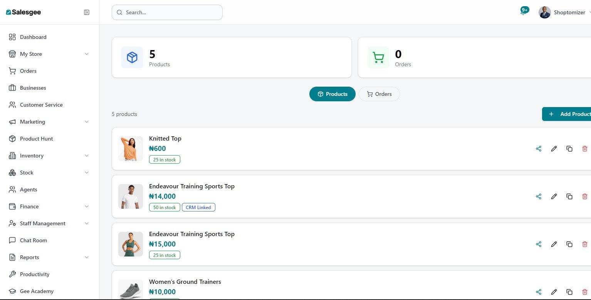Share the Knitted Top product

coord(539,149)
